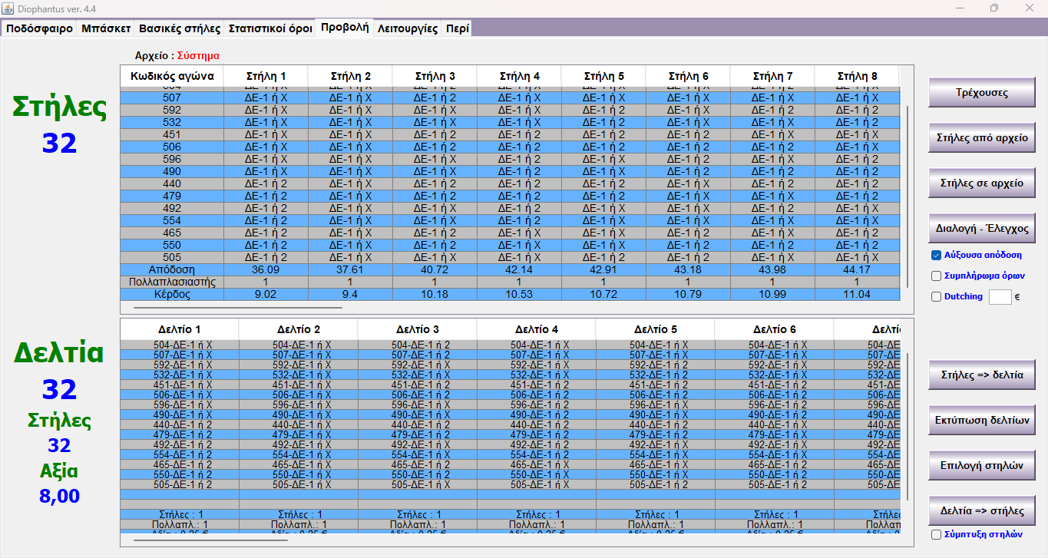Click the Δελτίο 1 column header

(x=180, y=329)
